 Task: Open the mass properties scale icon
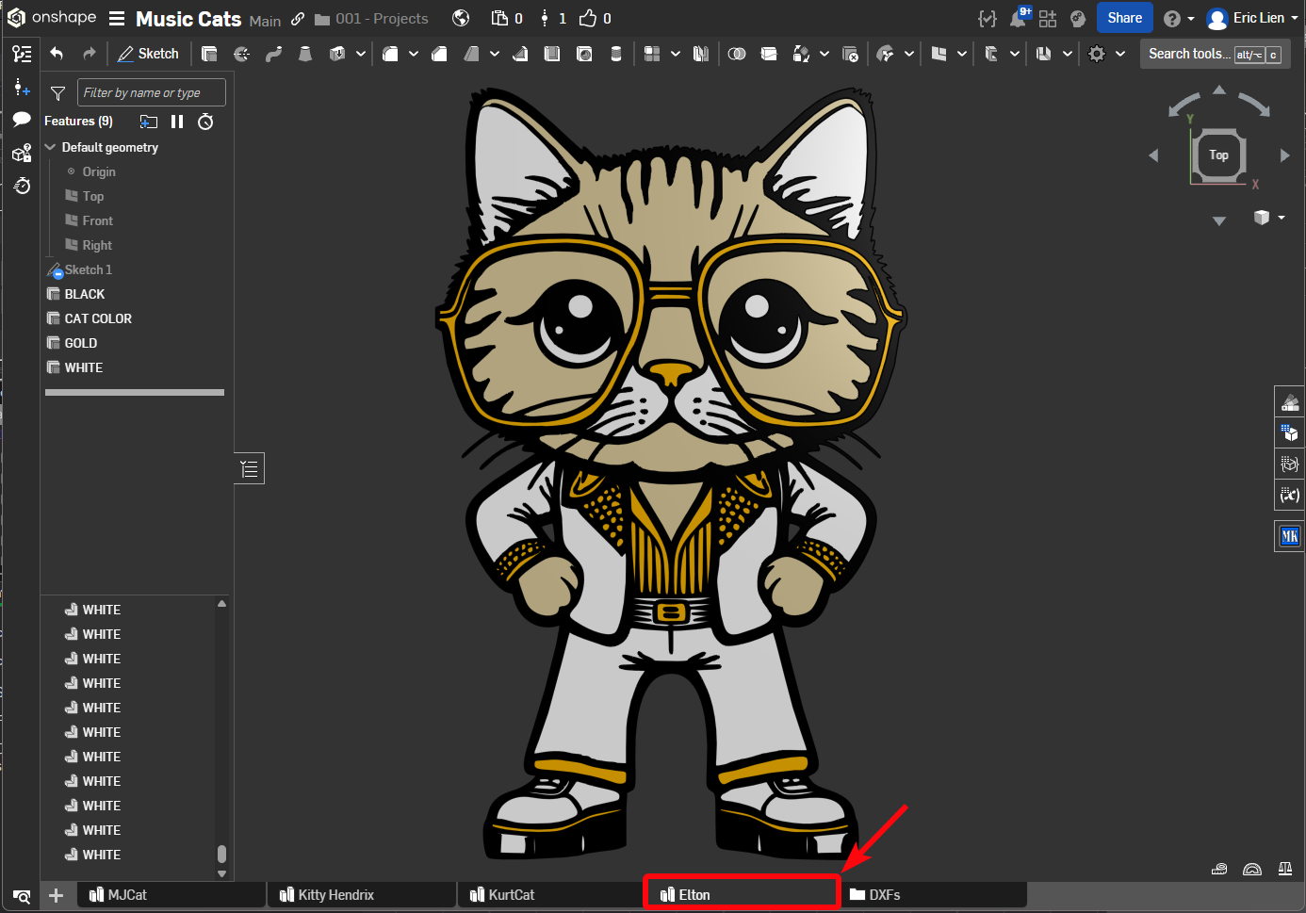1285,869
